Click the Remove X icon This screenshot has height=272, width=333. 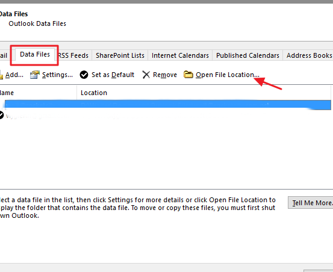pyautogui.click(x=146, y=75)
